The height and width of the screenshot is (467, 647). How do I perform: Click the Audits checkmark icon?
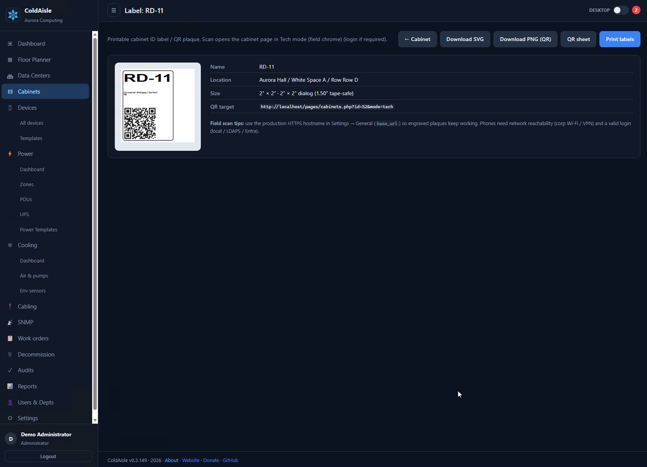(x=10, y=370)
